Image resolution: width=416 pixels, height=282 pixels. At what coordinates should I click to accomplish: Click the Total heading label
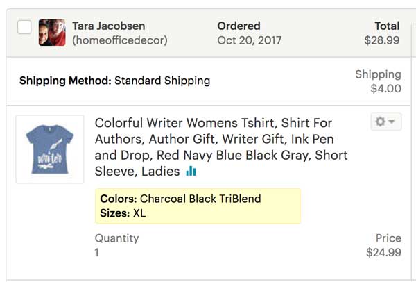[x=387, y=26]
